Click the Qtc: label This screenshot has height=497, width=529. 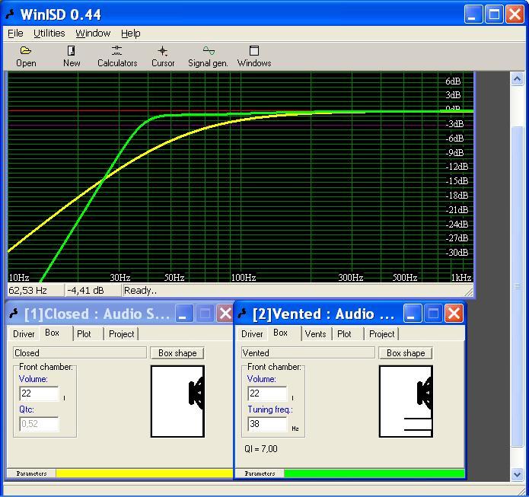tap(27, 409)
